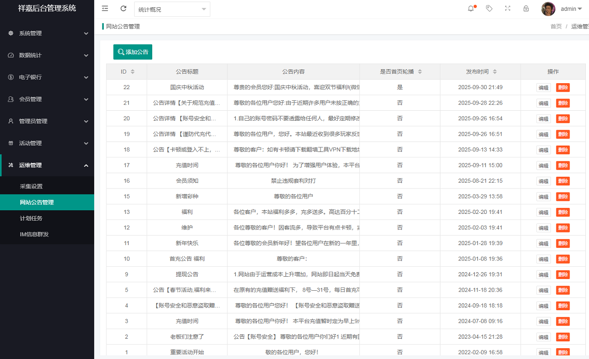Expand the 会员管理 menu
Viewport: 589px width, 359px height.
(47, 99)
